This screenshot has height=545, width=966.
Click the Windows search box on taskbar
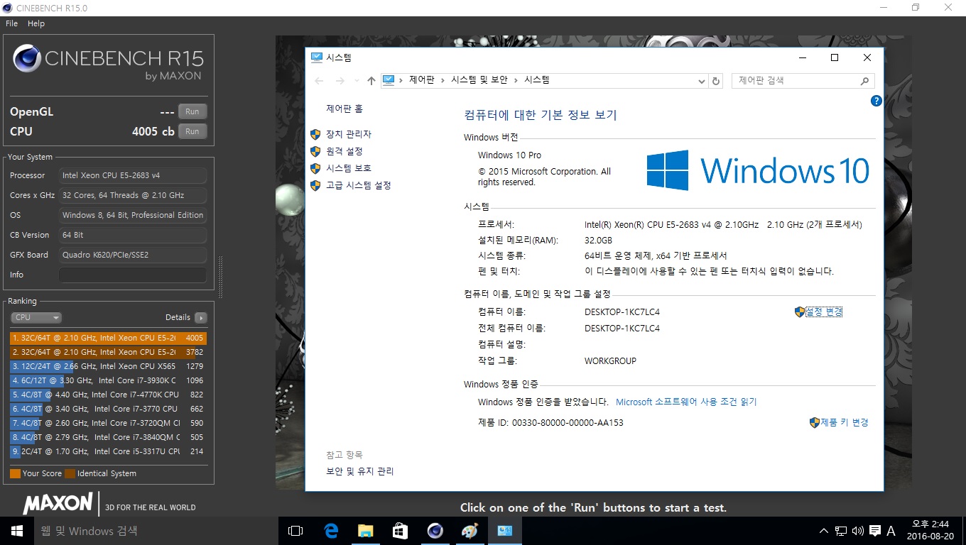pos(156,531)
